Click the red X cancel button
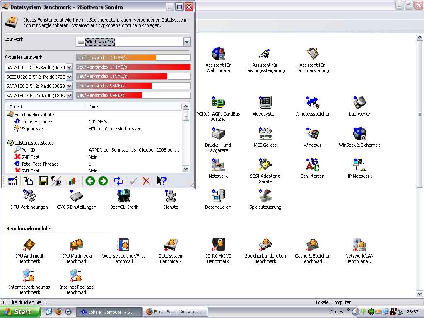 [x=146, y=181]
